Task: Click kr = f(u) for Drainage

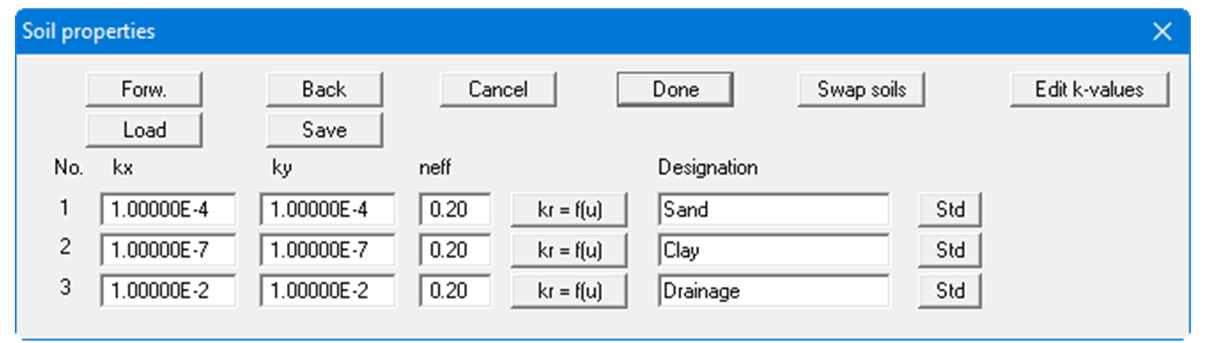Action: (x=569, y=291)
